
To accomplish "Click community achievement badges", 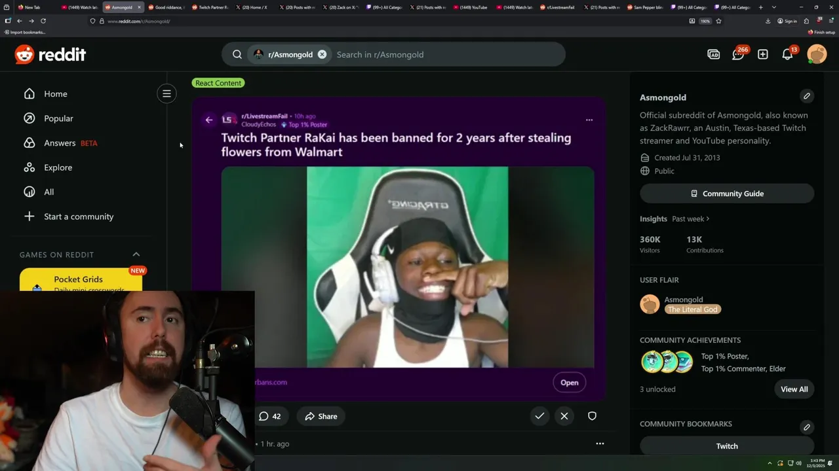I will [x=667, y=362].
